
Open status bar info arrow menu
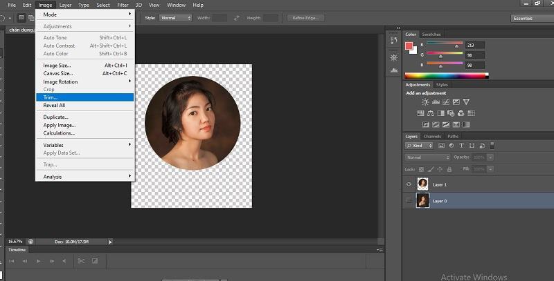coord(110,242)
